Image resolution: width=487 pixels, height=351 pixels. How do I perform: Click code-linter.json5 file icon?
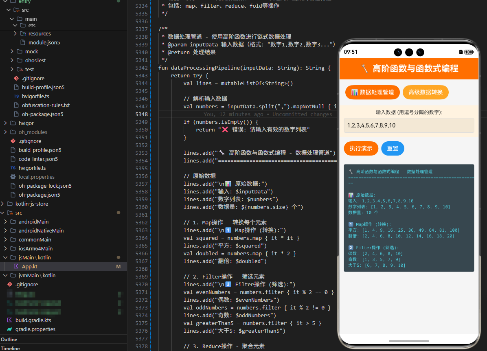13,159
